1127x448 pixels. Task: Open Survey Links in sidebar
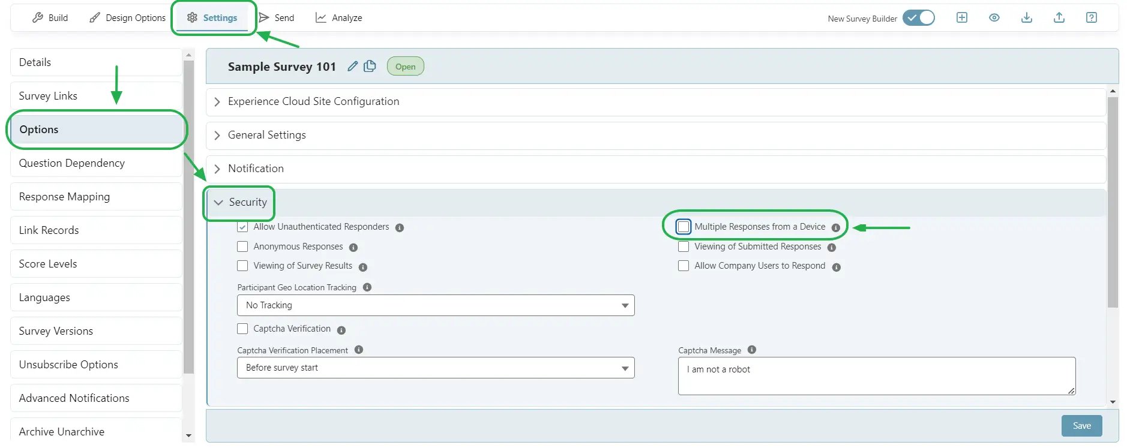pos(96,96)
